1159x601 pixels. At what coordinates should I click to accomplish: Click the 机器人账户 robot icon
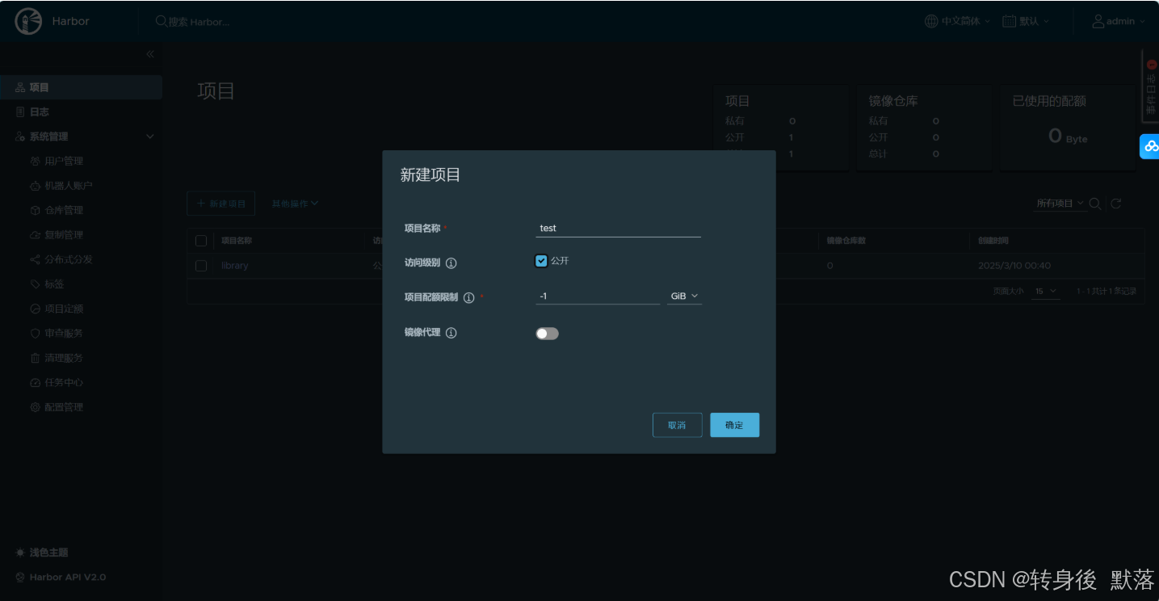(35, 186)
